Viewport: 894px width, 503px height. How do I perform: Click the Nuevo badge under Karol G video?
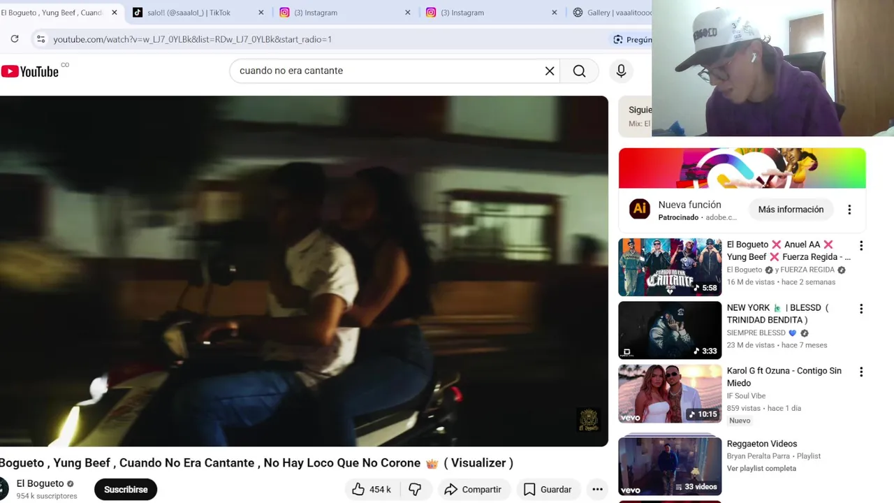tap(740, 421)
